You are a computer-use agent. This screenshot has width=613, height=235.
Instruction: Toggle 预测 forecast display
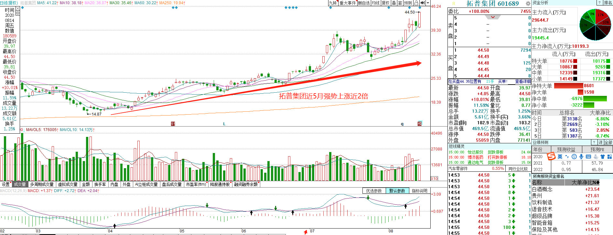tap(408, 3)
